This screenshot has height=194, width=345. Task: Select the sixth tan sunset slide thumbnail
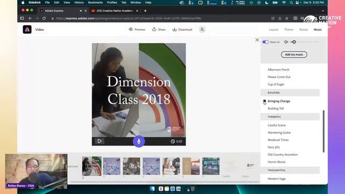click(x=191, y=166)
